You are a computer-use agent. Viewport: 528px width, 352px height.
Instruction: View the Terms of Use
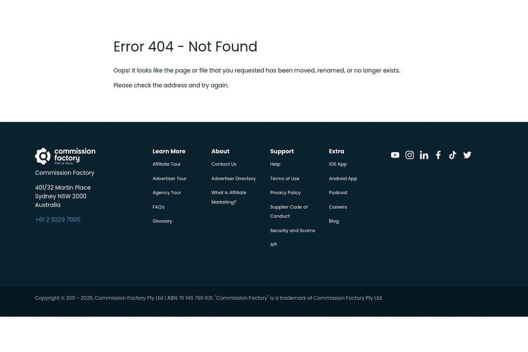[x=285, y=178]
